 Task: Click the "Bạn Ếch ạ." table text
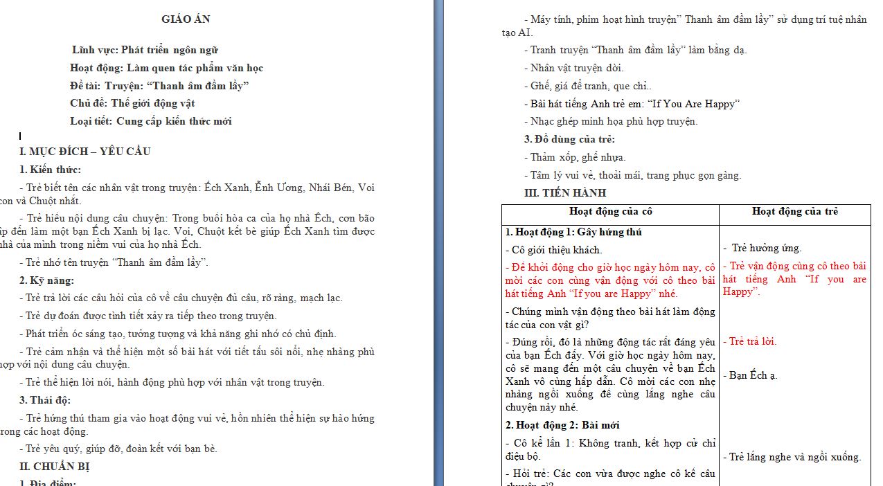(x=753, y=375)
